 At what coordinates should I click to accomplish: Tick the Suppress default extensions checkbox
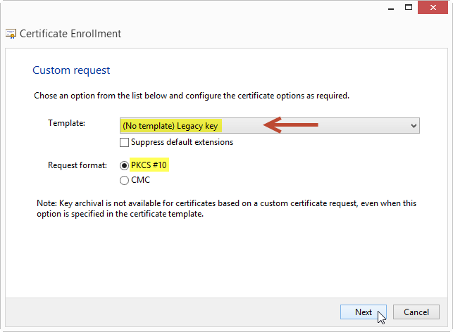coord(124,143)
